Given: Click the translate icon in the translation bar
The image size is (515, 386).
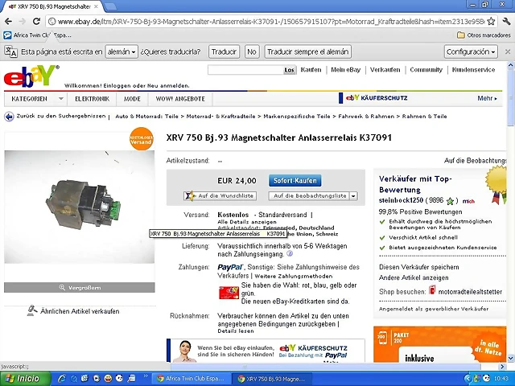Looking at the screenshot, I should [x=10, y=51].
